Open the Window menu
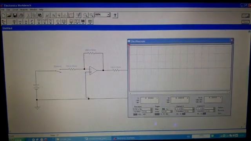Screen dimensions: 251x141 [33, 10]
